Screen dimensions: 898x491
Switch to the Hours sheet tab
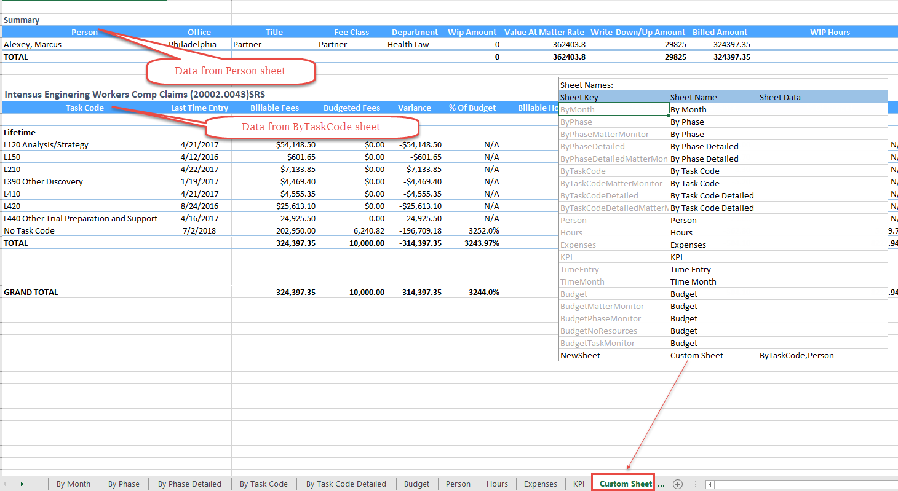[x=497, y=484]
